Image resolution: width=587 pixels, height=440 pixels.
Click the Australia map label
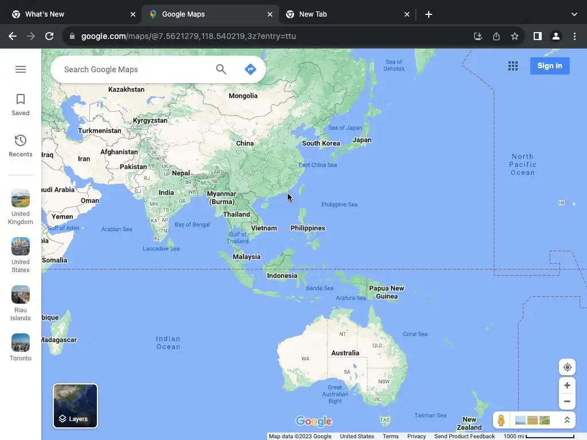coord(345,353)
